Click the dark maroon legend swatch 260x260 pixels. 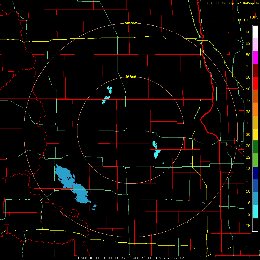[x=255, y=70]
